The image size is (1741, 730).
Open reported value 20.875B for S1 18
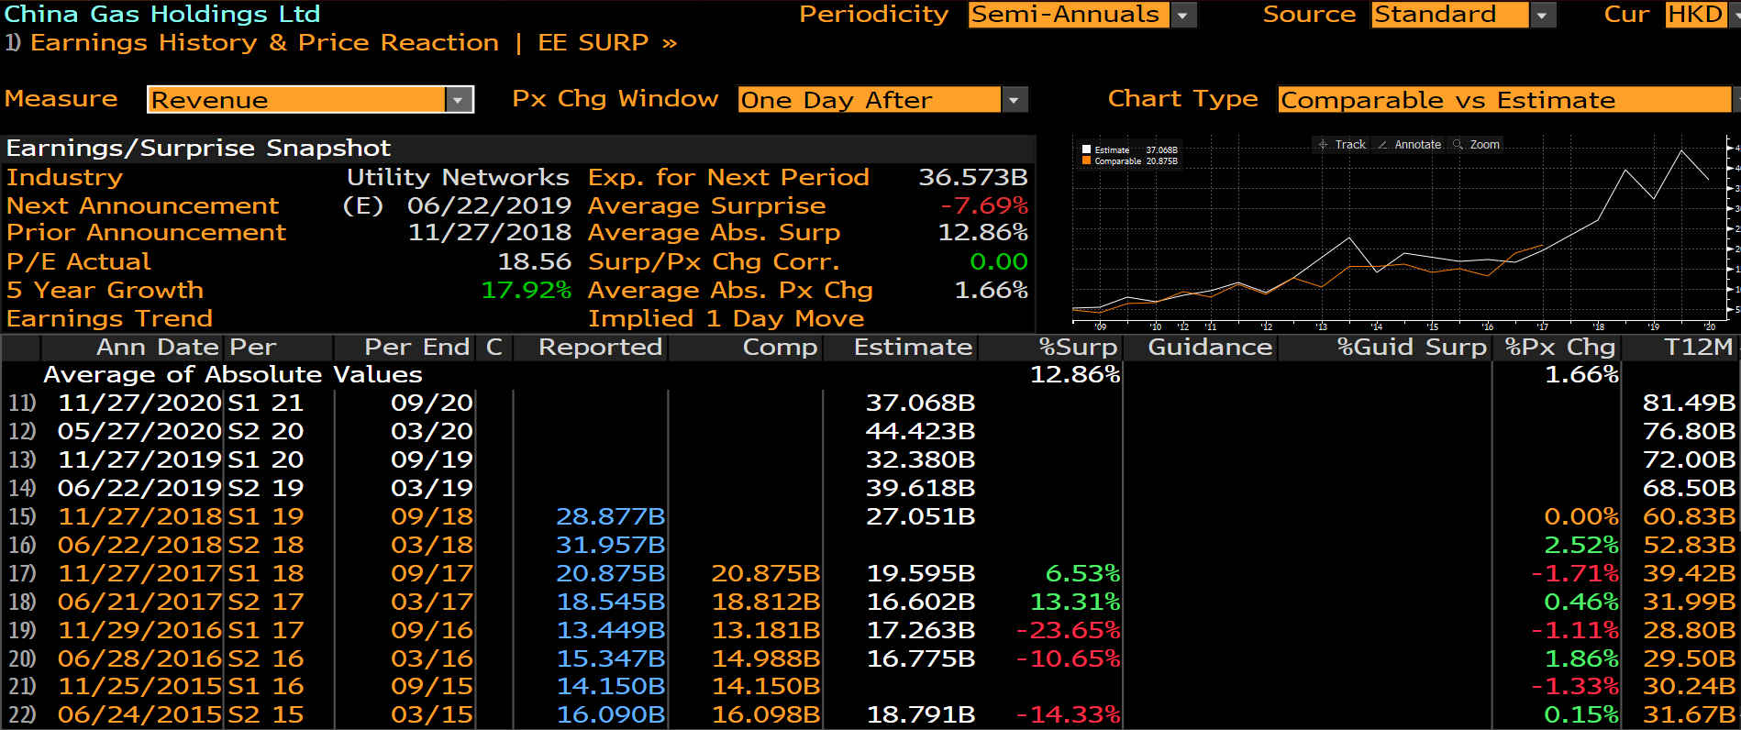click(610, 574)
